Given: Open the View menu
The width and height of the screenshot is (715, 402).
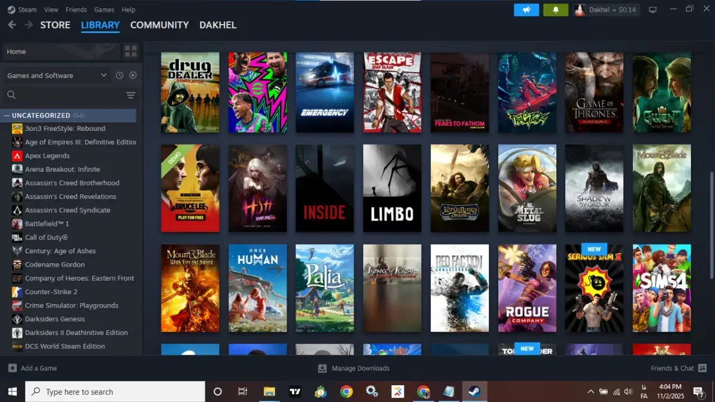Looking at the screenshot, I should 51,10.
